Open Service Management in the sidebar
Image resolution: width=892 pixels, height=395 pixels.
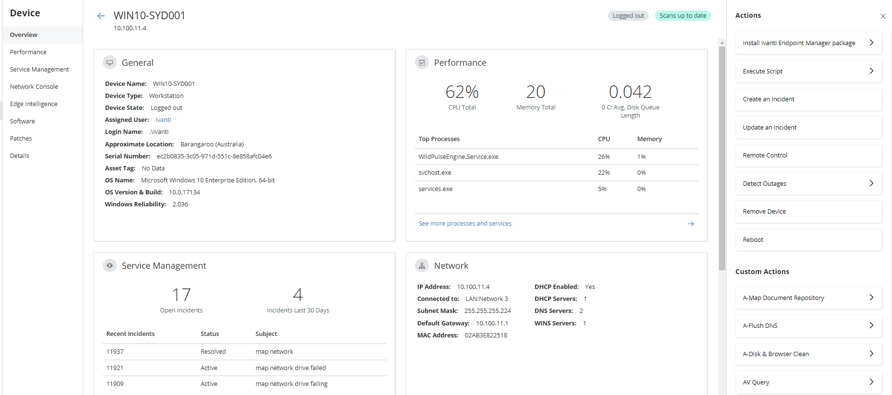43,69
